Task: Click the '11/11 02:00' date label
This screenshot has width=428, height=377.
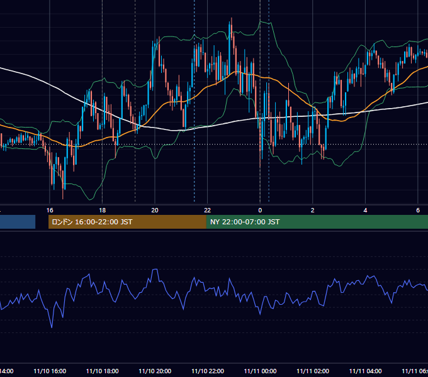Action: click(313, 371)
